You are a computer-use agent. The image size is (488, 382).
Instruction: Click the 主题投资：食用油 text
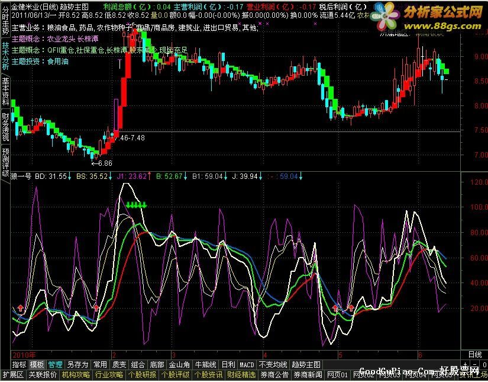(x=40, y=62)
